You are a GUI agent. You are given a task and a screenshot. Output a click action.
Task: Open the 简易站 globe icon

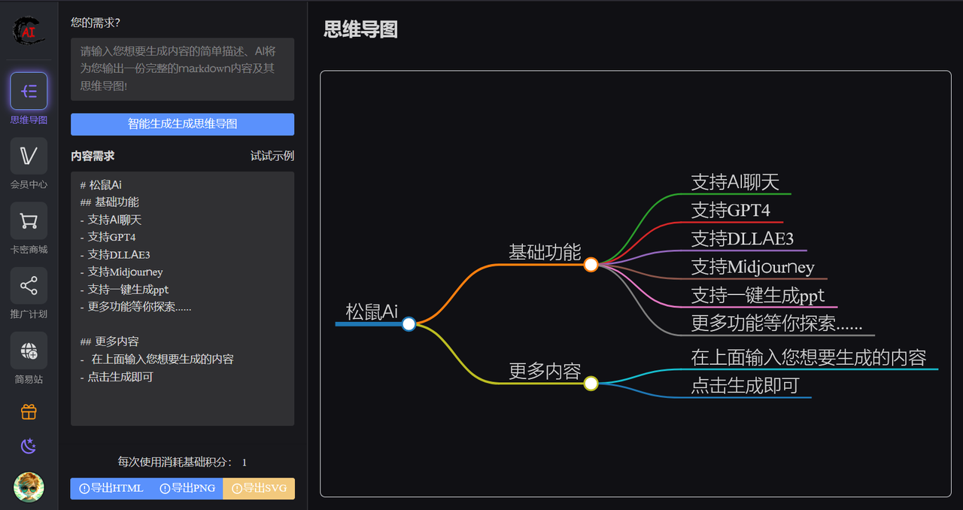coord(29,351)
